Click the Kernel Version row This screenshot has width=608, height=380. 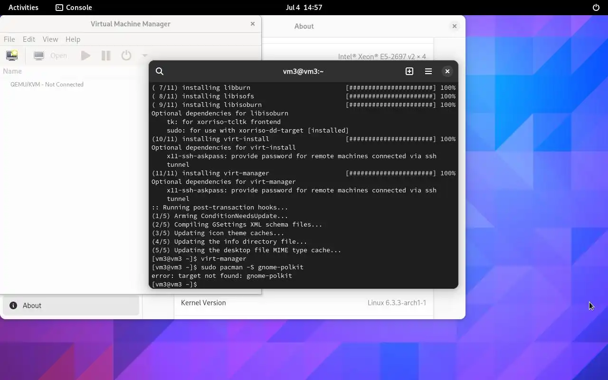pyautogui.click(x=304, y=303)
